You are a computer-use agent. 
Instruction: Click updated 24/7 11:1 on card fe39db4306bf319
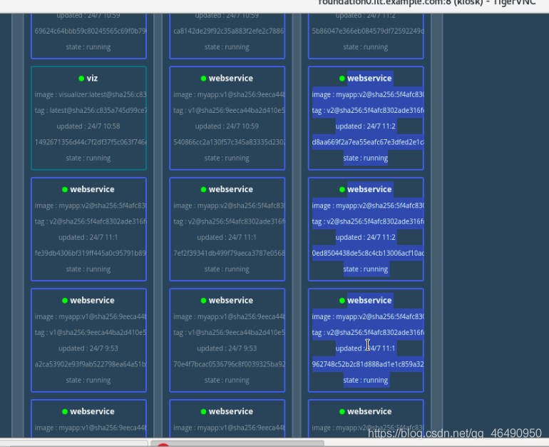tap(88, 237)
